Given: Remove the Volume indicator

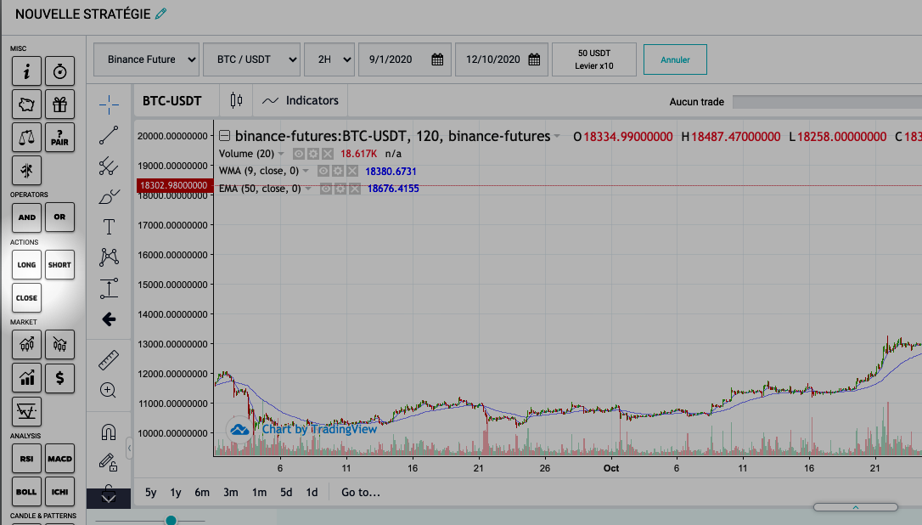Looking at the screenshot, I should pos(328,154).
